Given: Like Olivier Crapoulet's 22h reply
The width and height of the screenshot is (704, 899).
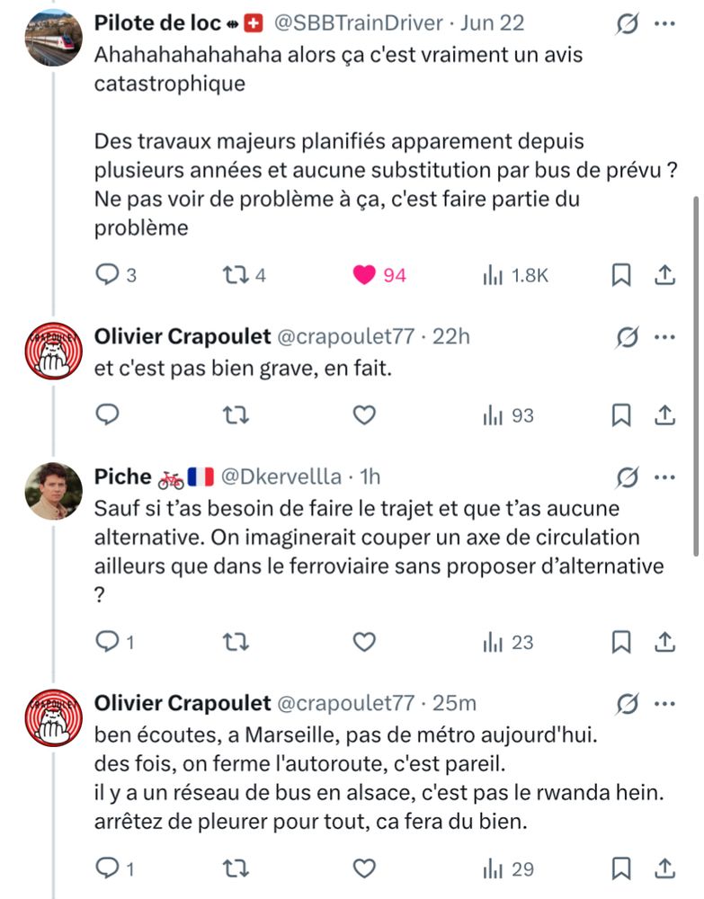Looking at the screenshot, I should pos(364,414).
